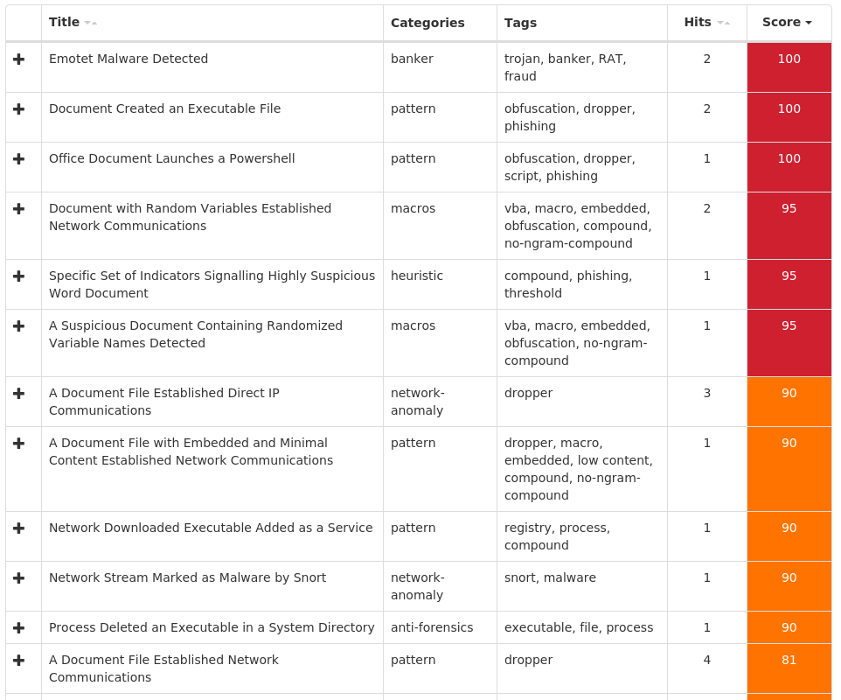This screenshot has width=841, height=700.
Task: Click plus icon for Executable Added as Service
Action: tap(19, 528)
